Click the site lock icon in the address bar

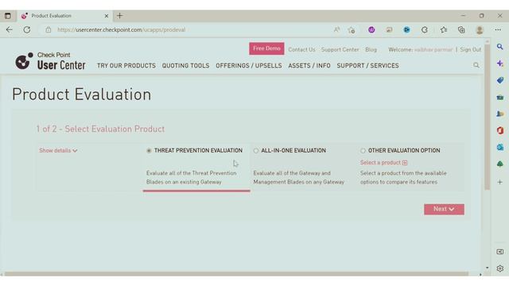[x=48, y=30]
